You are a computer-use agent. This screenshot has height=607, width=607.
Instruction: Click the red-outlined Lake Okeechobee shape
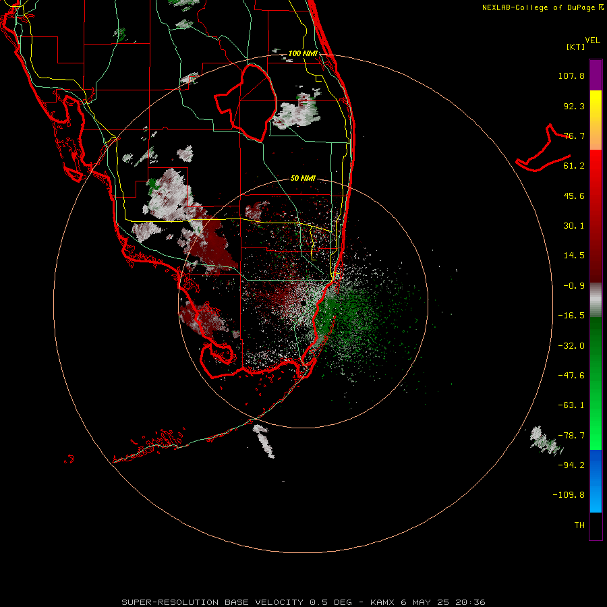pyautogui.click(x=245, y=103)
